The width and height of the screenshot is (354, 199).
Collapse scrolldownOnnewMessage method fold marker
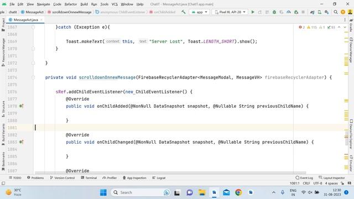point(33,77)
